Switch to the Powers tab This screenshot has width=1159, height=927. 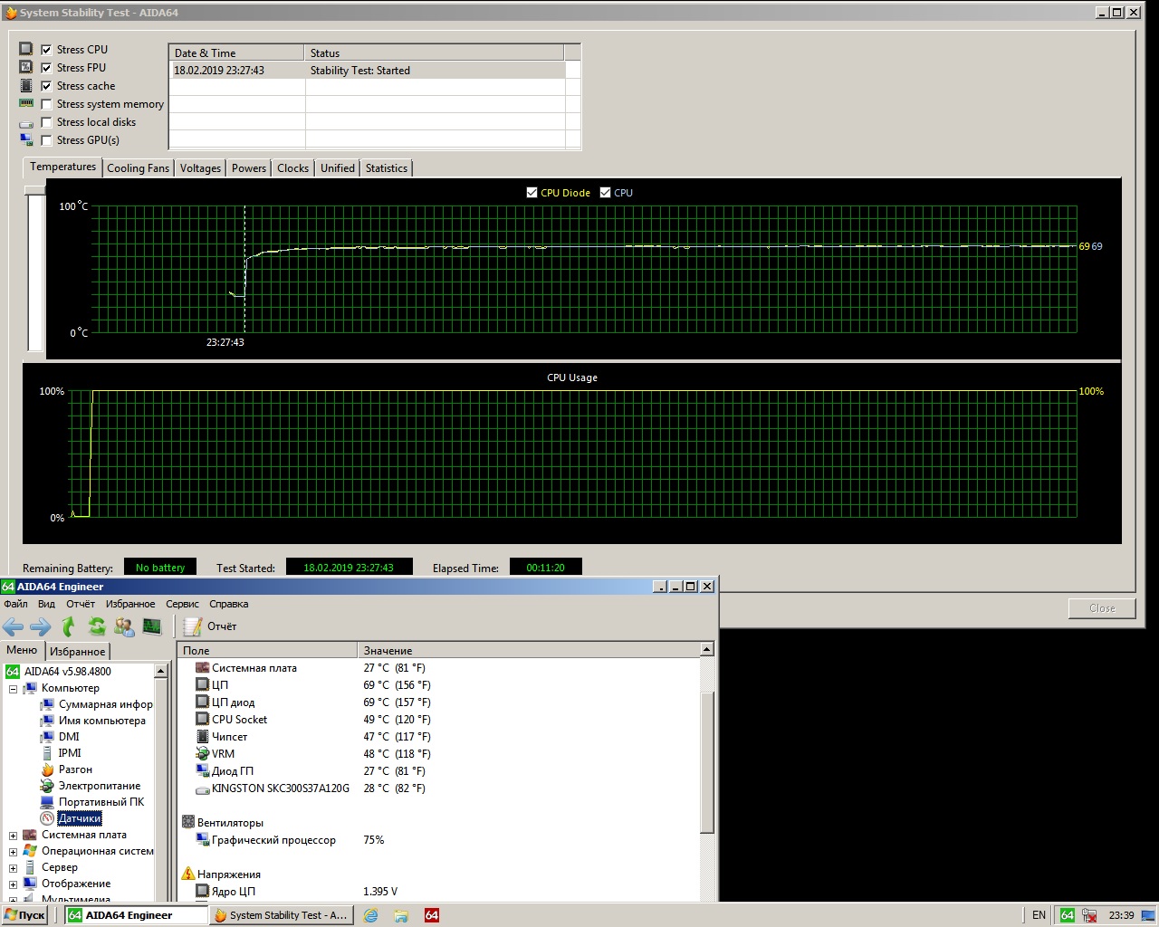[249, 168]
